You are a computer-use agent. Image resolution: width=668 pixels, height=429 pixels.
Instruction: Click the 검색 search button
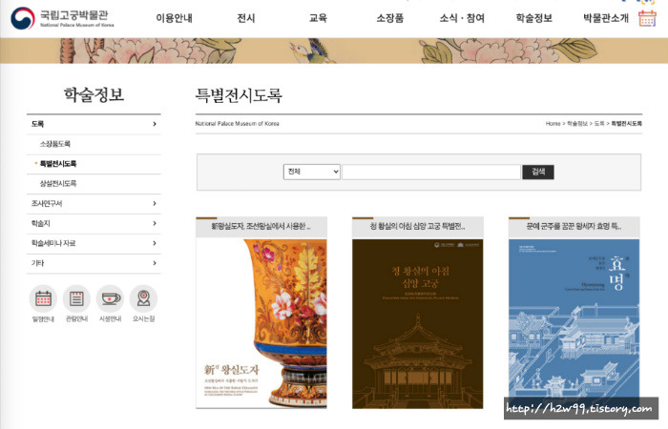tap(538, 172)
